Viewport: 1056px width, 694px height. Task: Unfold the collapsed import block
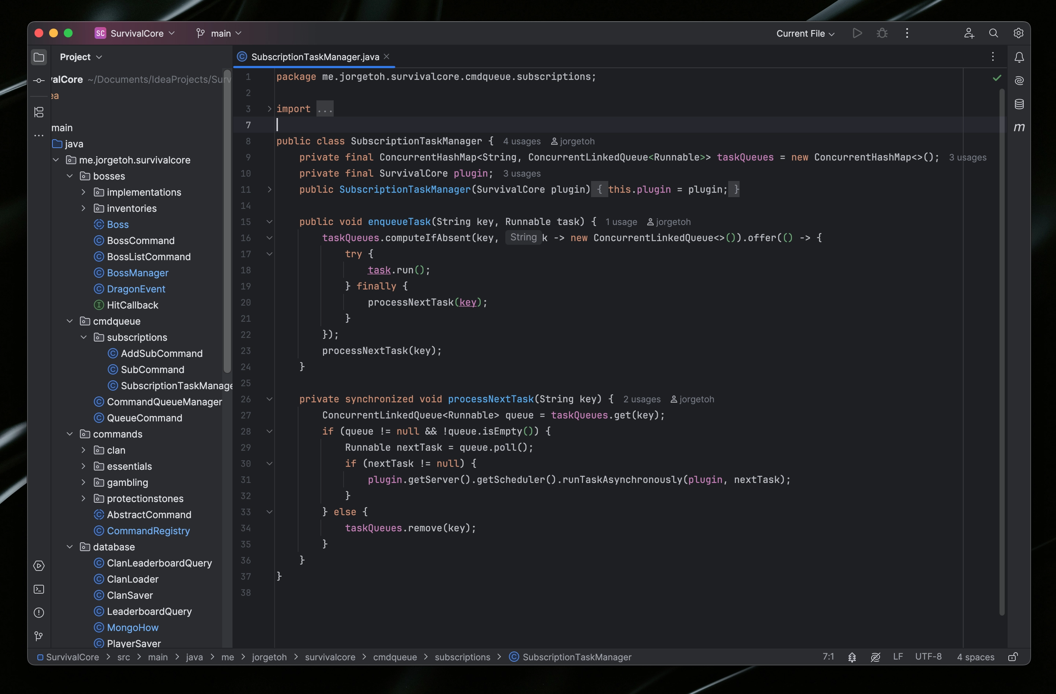(269, 109)
